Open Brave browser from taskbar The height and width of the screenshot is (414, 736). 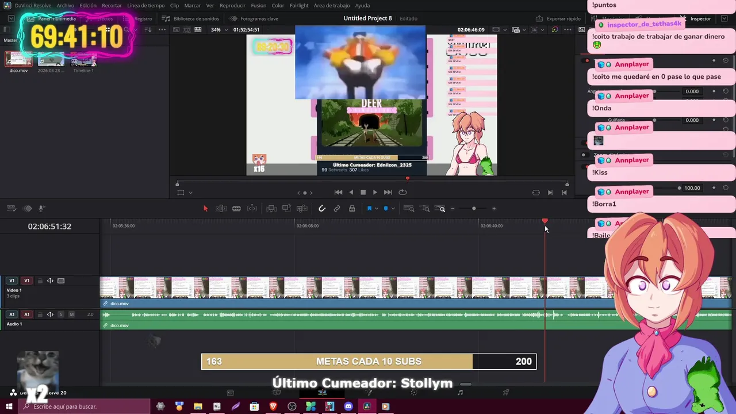click(x=273, y=407)
